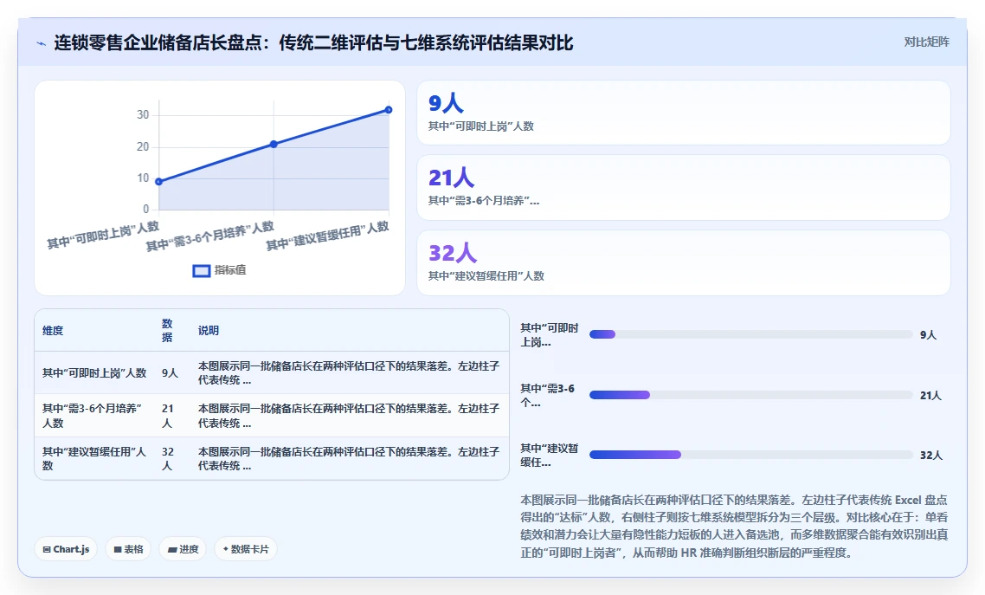The height and width of the screenshot is (595, 985).
Task: Click the chart data point at value 32
Action: tap(389, 110)
